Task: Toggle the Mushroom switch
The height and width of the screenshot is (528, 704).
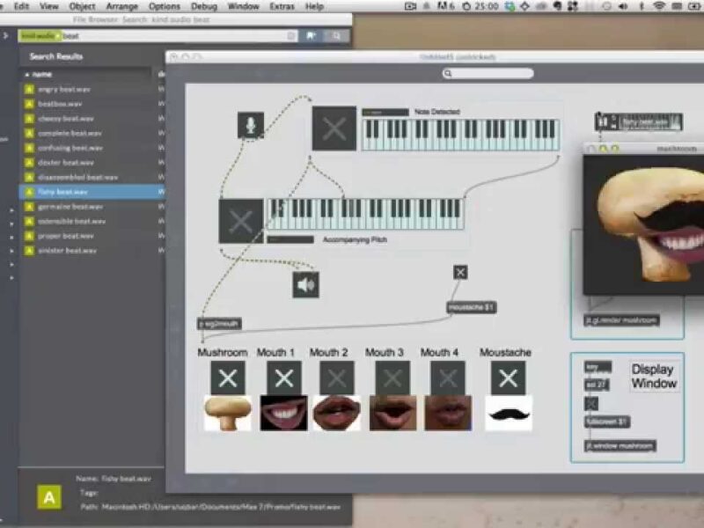Action: [x=227, y=378]
